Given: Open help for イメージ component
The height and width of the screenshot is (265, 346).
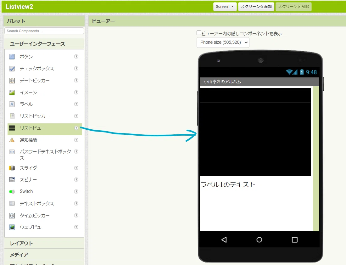Looking at the screenshot, I should pyautogui.click(x=76, y=92).
